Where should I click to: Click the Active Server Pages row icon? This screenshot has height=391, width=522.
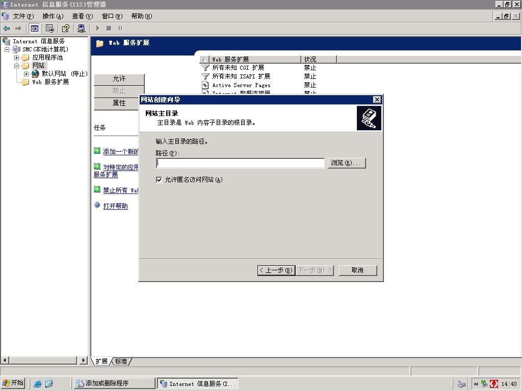click(205, 85)
